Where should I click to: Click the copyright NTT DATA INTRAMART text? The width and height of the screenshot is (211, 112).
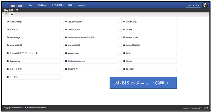25,108
